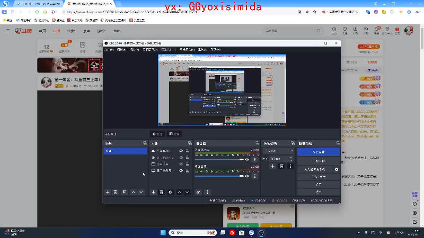
Task: Click the Douyu search magnifier icon
Action: click(319, 31)
